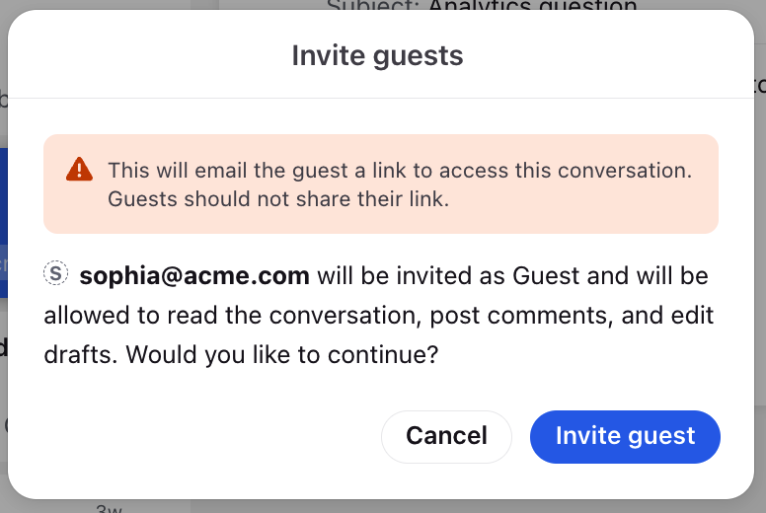766x513 pixels.
Task: Click 'Guests should not share their link' text
Action: point(278,199)
